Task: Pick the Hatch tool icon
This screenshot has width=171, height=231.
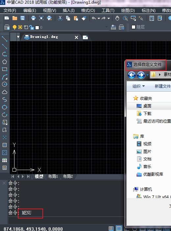Action: tap(5, 145)
